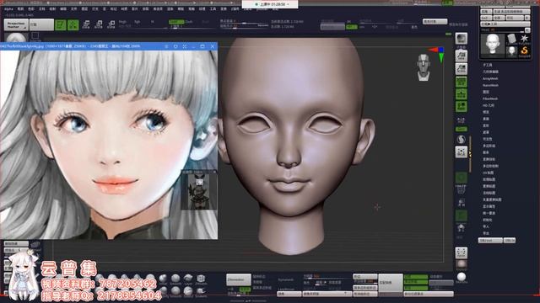Image resolution: width=540 pixels, height=303 pixels.
Task: Select the Rotate transform icon
Action: click(x=111, y=24)
